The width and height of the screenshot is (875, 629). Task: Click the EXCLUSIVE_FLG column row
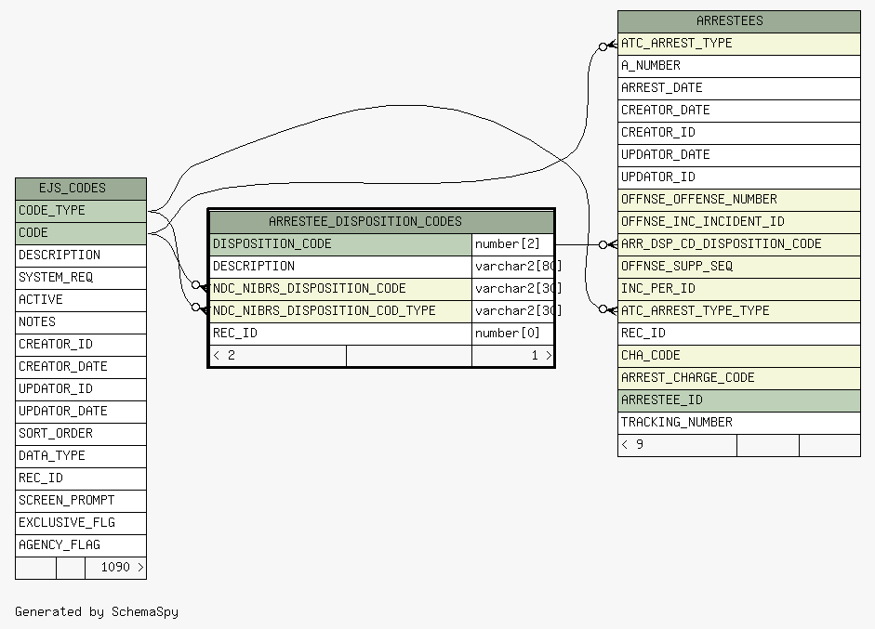point(81,523)
